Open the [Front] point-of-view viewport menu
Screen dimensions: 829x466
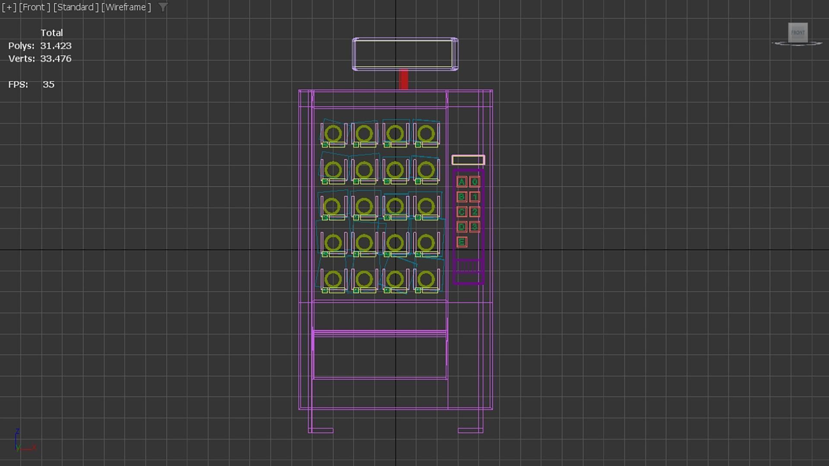(x=35, y=7)
